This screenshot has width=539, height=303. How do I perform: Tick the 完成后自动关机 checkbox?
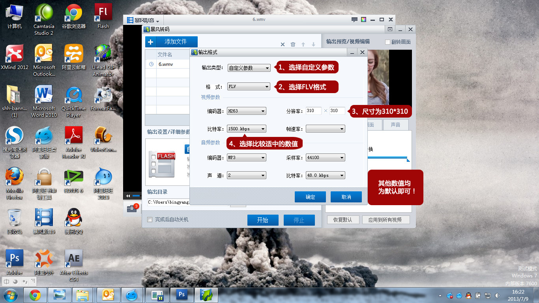pyautogui.click(x=150, y=220)
